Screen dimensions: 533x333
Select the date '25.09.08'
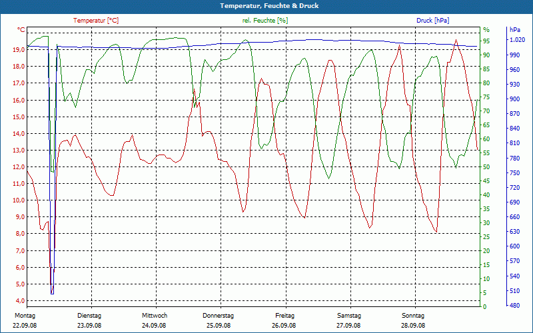click(x=219, y=326)
